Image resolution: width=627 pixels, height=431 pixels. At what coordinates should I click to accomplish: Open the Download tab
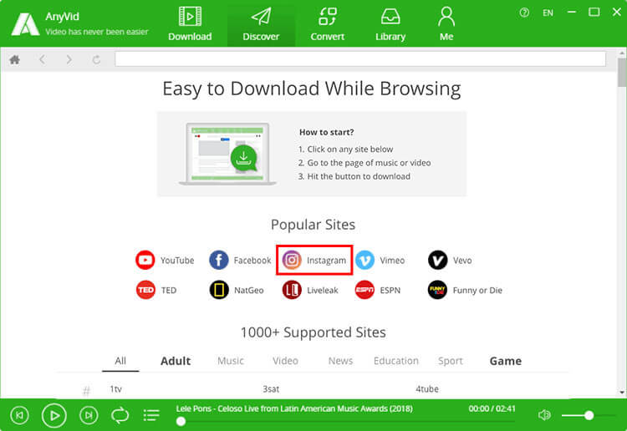click(x=190, y=24)
